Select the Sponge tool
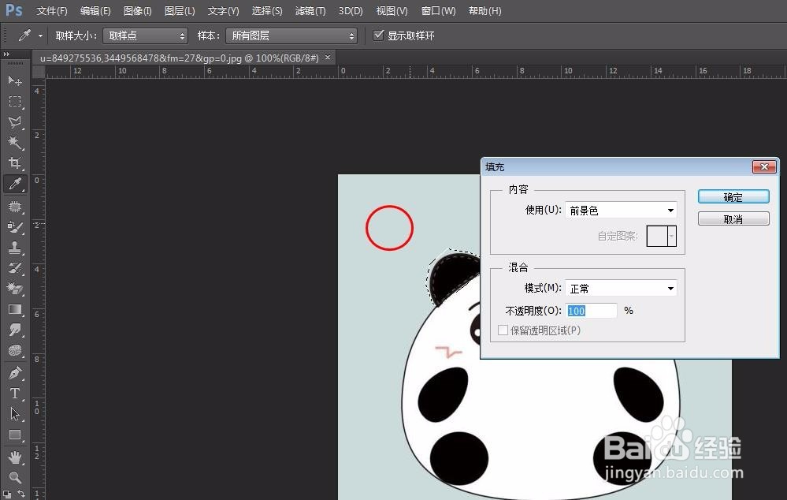The height and width of the screenshot is (500, 787). [x=15, y=350]
